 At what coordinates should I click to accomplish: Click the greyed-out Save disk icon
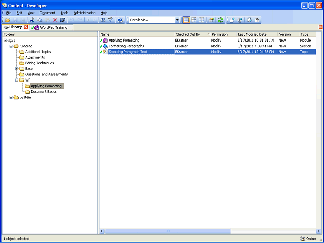point(16,20)
